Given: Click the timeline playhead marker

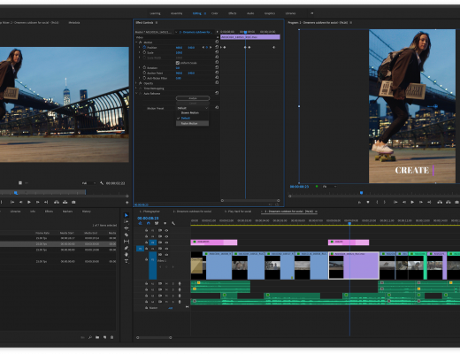Looking at the screenshot, I should click(349, 223).
